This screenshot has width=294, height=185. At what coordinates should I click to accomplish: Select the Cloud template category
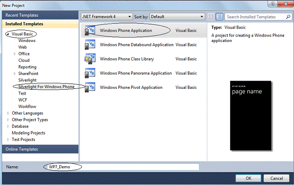(24, 60)
